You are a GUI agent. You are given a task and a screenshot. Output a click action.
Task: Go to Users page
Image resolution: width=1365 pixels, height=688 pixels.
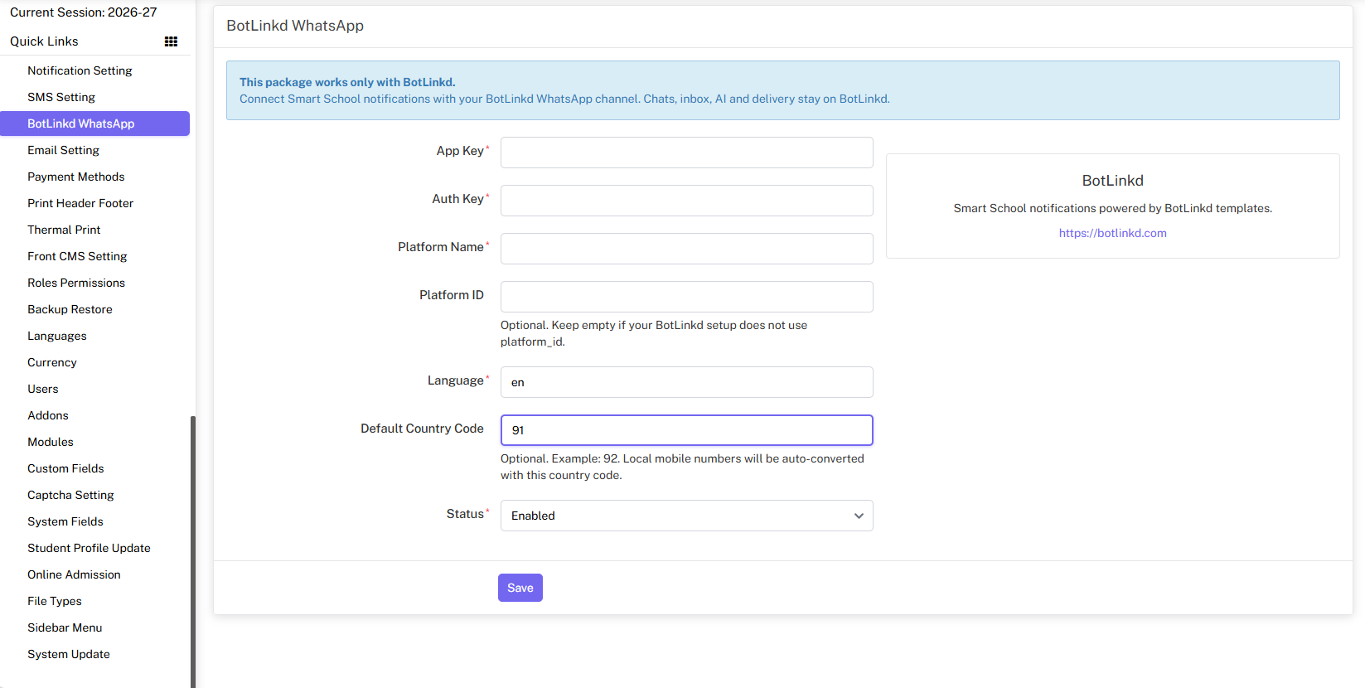pyautogui.click(x=43, y=389)
